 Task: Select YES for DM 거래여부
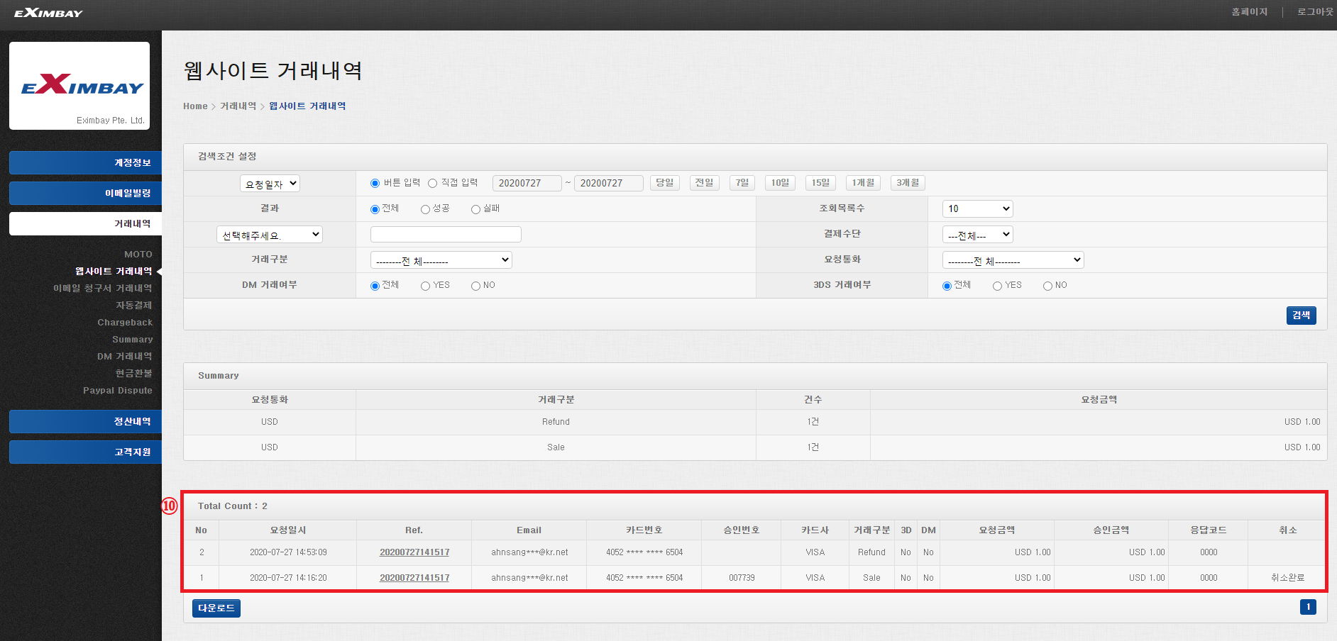[x=425, y=286]
